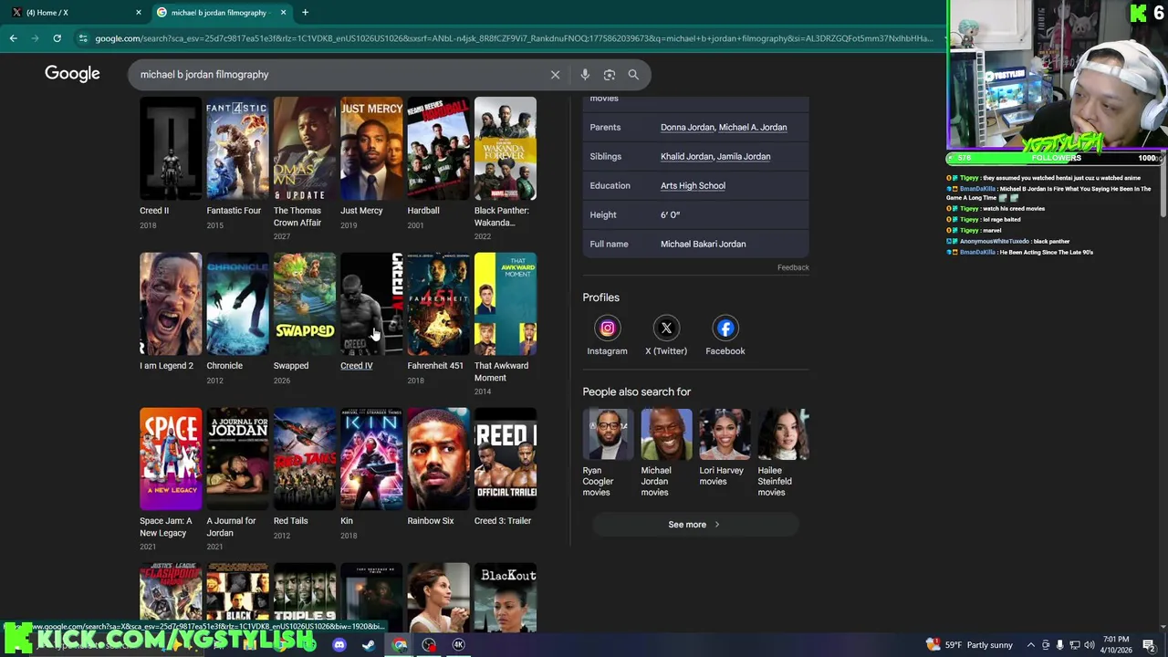
Task: Click the Google logo
Action: click(x=72, y=74)
